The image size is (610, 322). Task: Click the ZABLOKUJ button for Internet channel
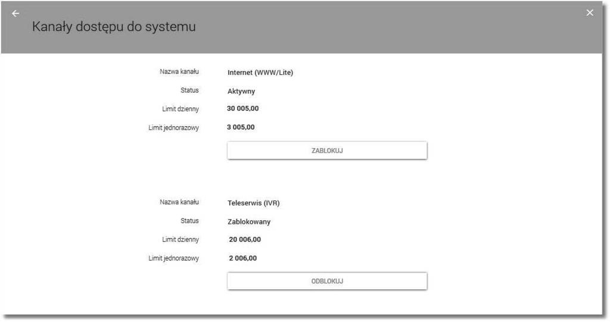[327, 151]
